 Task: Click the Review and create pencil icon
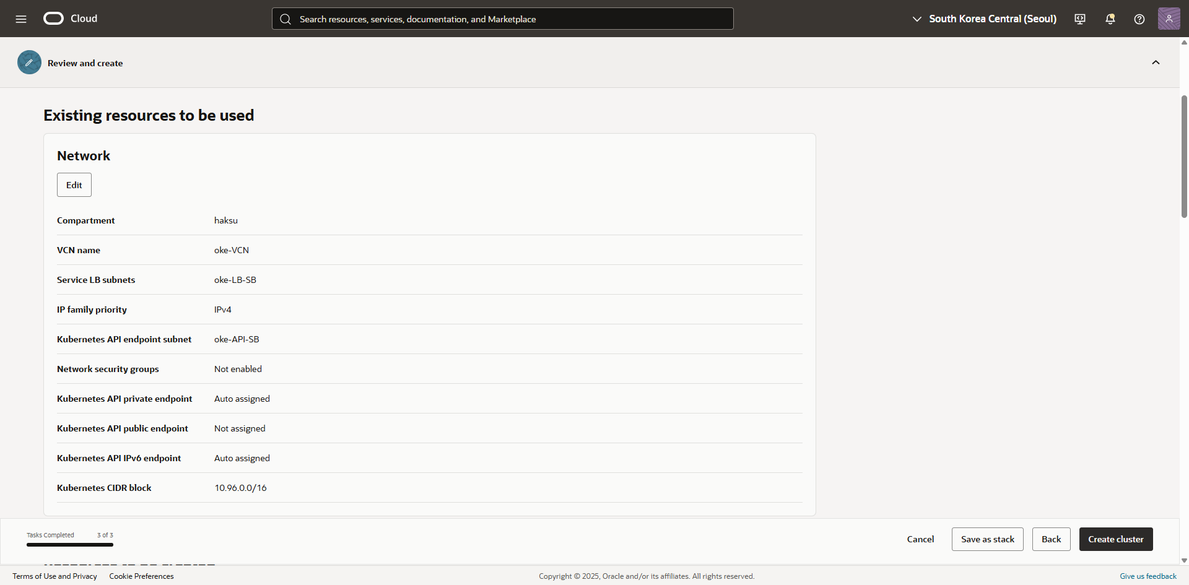pyautogui.click(x=29, y=63)
